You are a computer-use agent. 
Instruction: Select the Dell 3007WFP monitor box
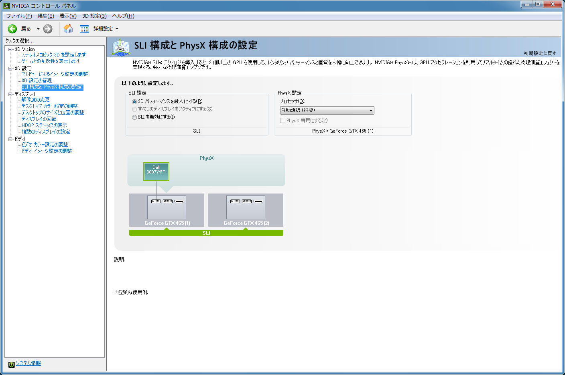[x=156, y=171]
